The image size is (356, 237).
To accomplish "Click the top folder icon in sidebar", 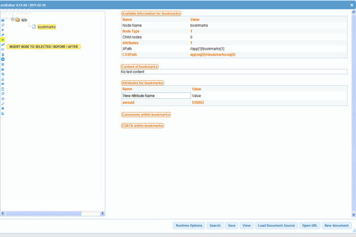I will [x=3, y=20].
